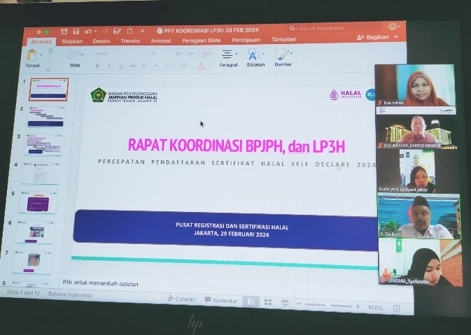Click the Gambar drawing icon
Screen dimensions: 471x335
click(x=282, y=55)
